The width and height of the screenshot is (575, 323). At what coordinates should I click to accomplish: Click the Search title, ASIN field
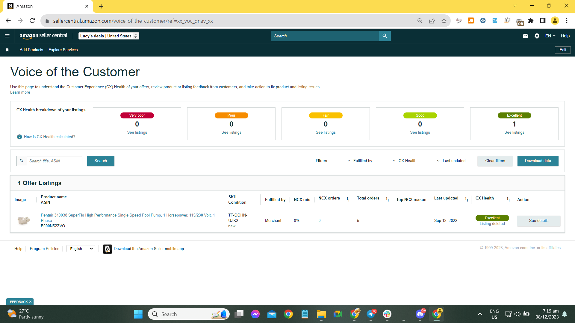click(x=55, y=161)
